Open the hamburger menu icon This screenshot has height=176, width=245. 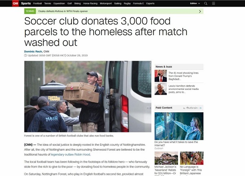pos(214,3)
